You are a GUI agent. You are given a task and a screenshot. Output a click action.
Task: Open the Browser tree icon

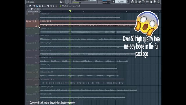click(x=144, y=2)
